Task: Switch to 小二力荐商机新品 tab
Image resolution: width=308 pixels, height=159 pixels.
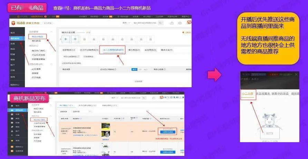Action: [113, 50]
